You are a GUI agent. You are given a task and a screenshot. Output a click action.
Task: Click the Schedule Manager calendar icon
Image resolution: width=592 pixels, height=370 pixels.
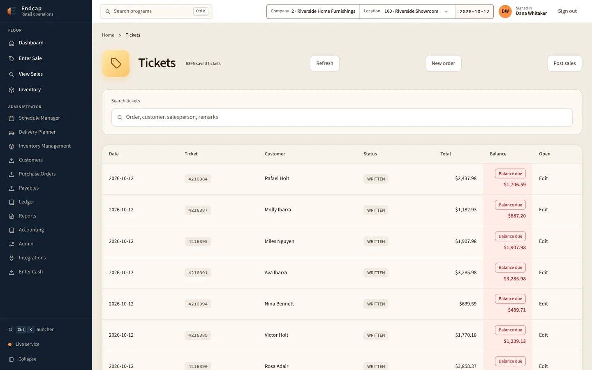pos(12,118)
